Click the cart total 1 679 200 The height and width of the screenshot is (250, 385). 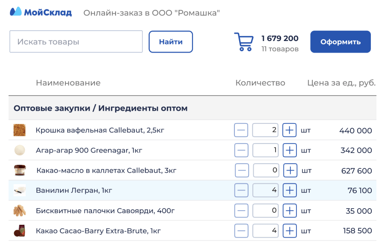280,38
